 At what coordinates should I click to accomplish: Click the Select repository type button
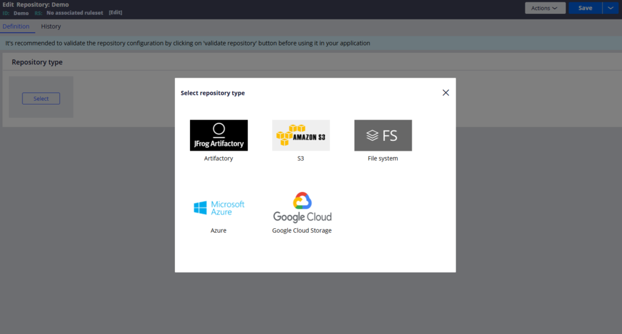(x=41, y=98)
